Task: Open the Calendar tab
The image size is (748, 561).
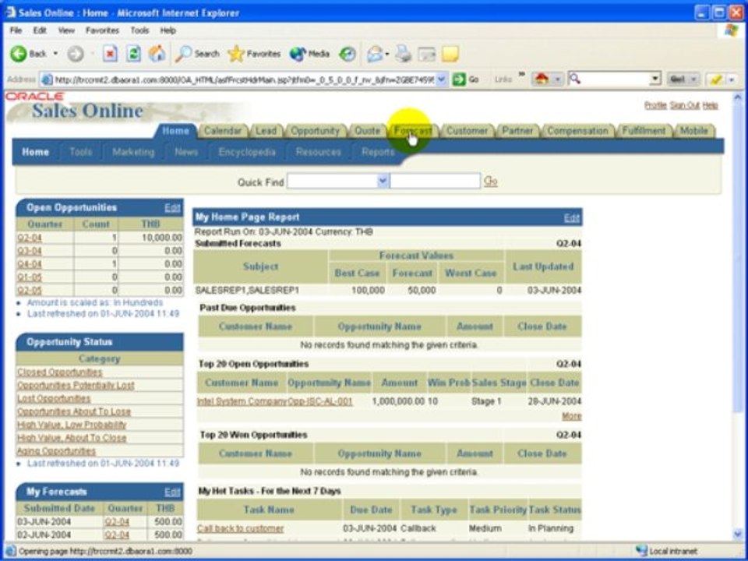Action: 222,131
